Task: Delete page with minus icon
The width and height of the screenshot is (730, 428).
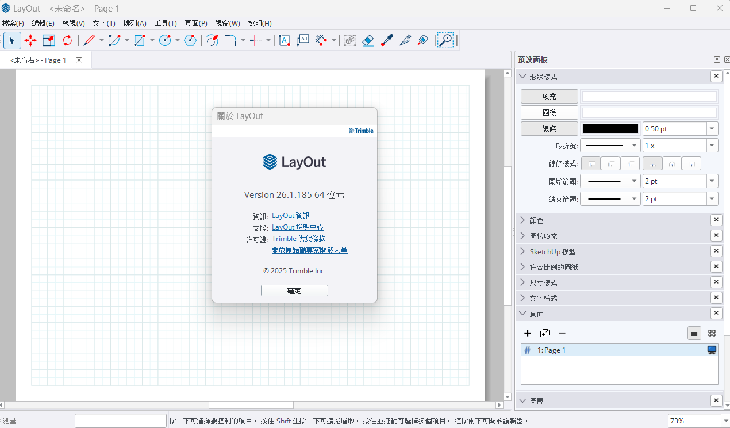Action: point(562,333)
